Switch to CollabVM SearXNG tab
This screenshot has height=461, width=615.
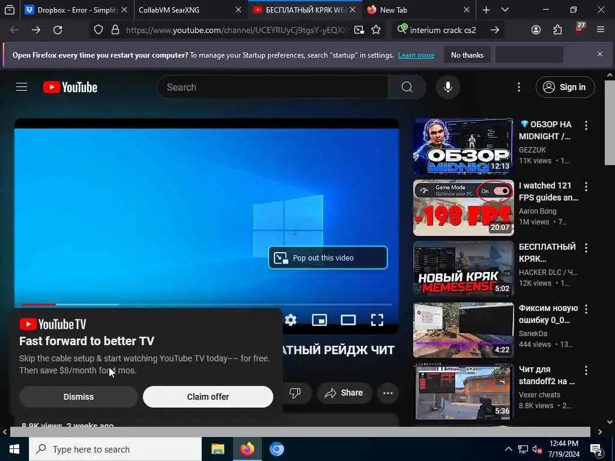coord(190,10)
